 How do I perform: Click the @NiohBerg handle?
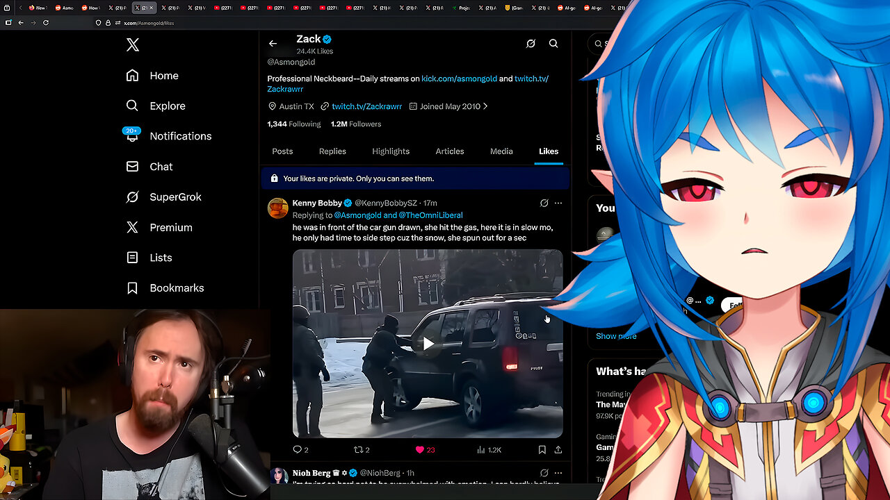click(x=379, y=473)
